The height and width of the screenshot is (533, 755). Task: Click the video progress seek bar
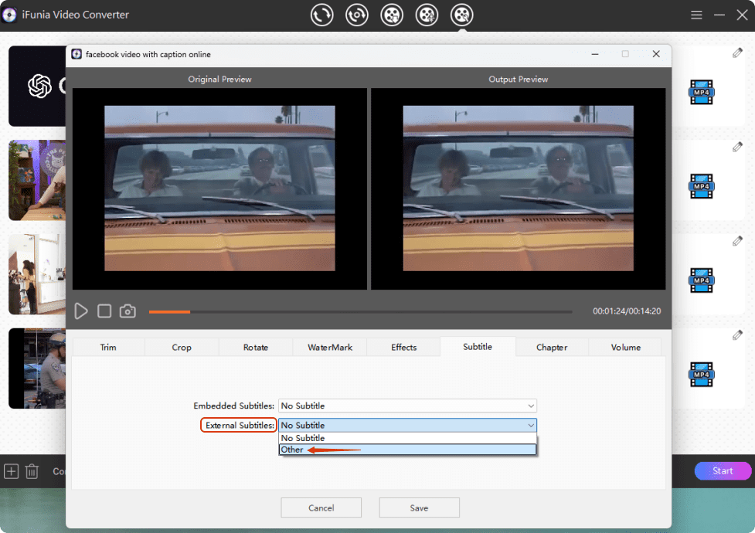(x=360, y=311)
